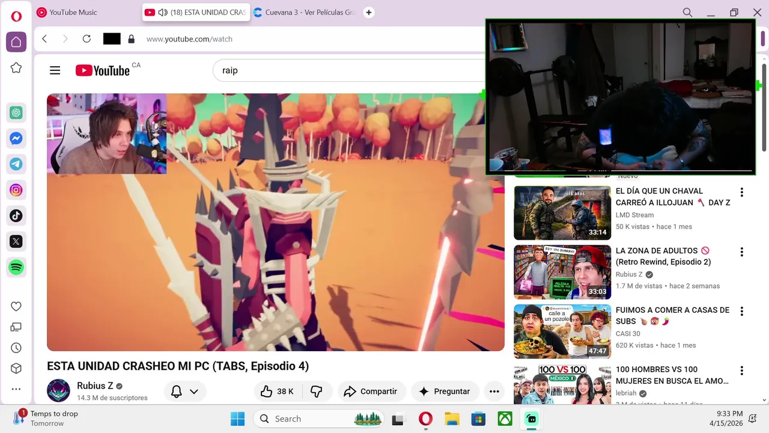Reload the page with the refresh icon
769x433 pixels.
pos(87,39)
